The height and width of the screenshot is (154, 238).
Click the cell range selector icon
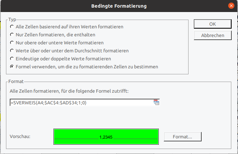156,102
